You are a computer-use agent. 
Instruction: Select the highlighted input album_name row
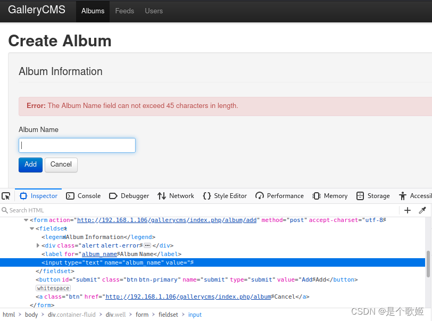[212, 262]
